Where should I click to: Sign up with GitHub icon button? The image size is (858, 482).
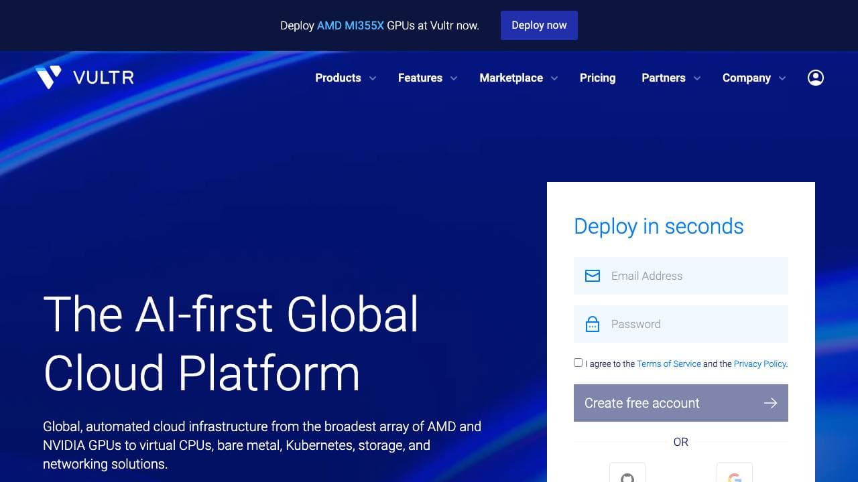pyautogui.click(x=627, y=474)
